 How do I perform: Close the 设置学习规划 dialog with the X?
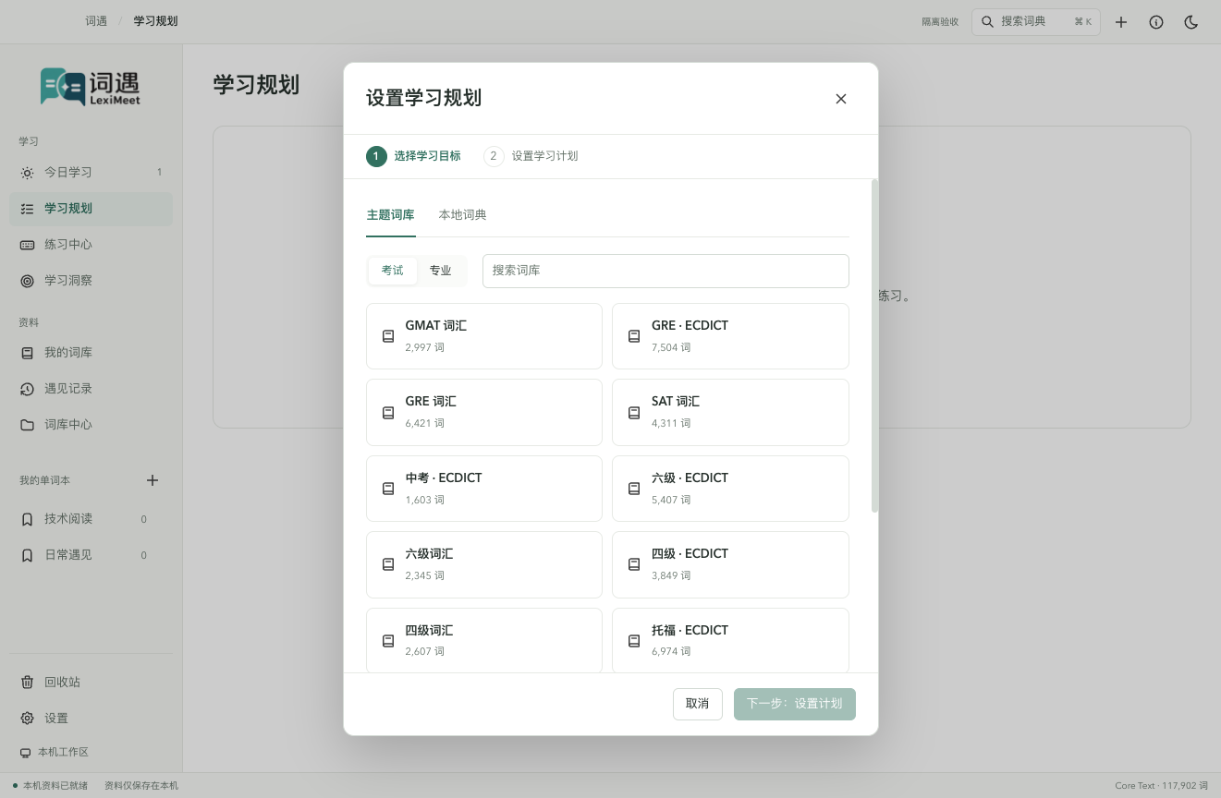(841, 99)
